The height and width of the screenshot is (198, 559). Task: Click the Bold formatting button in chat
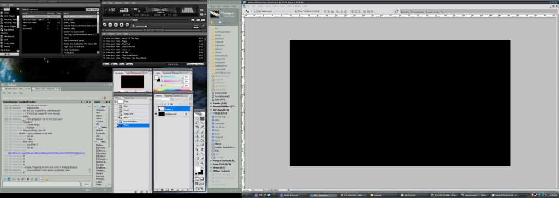[28, 179]
